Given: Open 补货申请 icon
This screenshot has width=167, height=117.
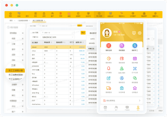Looking at the screenshot, I should point(122,88).
